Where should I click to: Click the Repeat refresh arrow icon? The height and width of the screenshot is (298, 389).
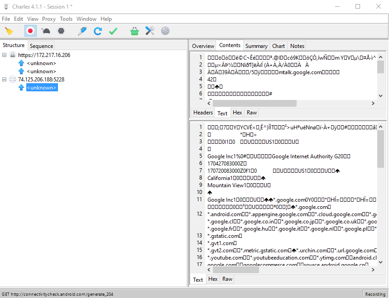pos(97,31)
